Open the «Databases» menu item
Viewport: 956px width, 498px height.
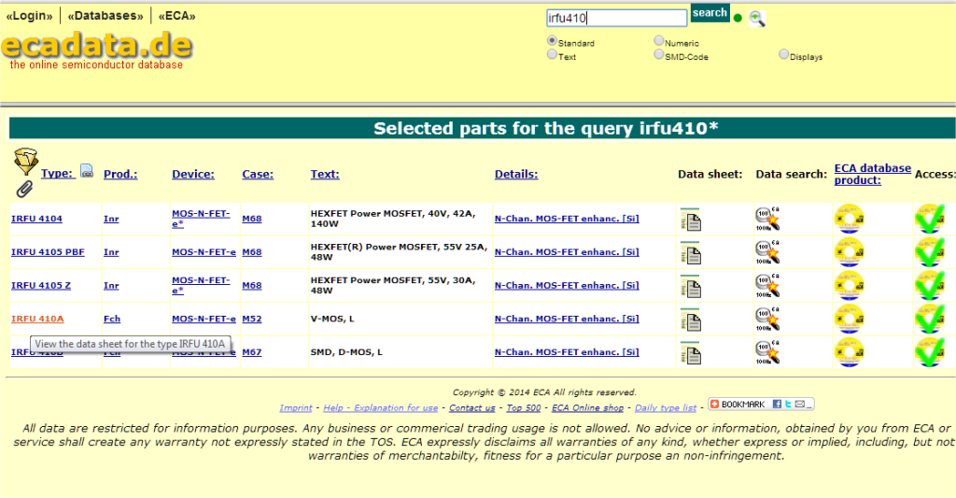click(105, 16)
